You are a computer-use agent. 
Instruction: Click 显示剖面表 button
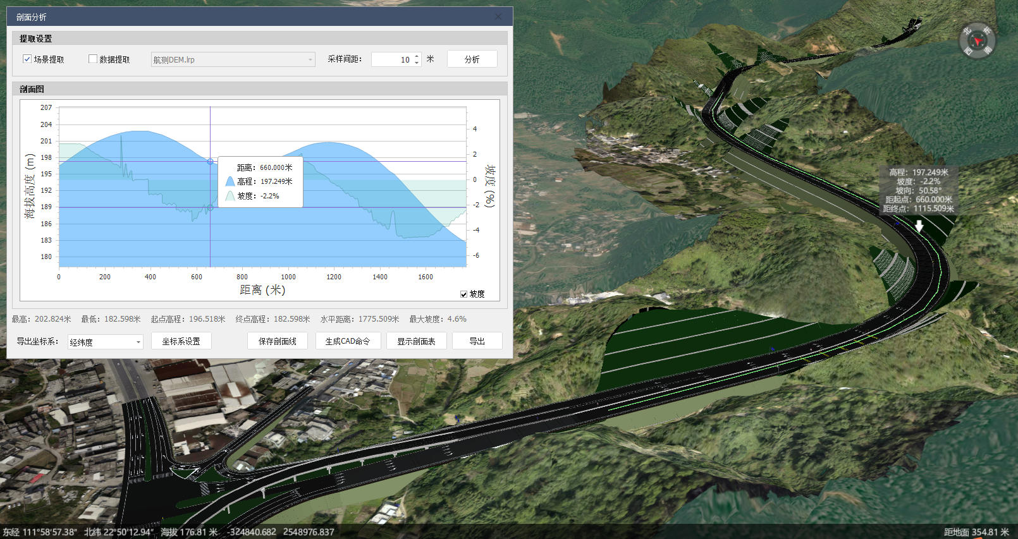point(416,341)
